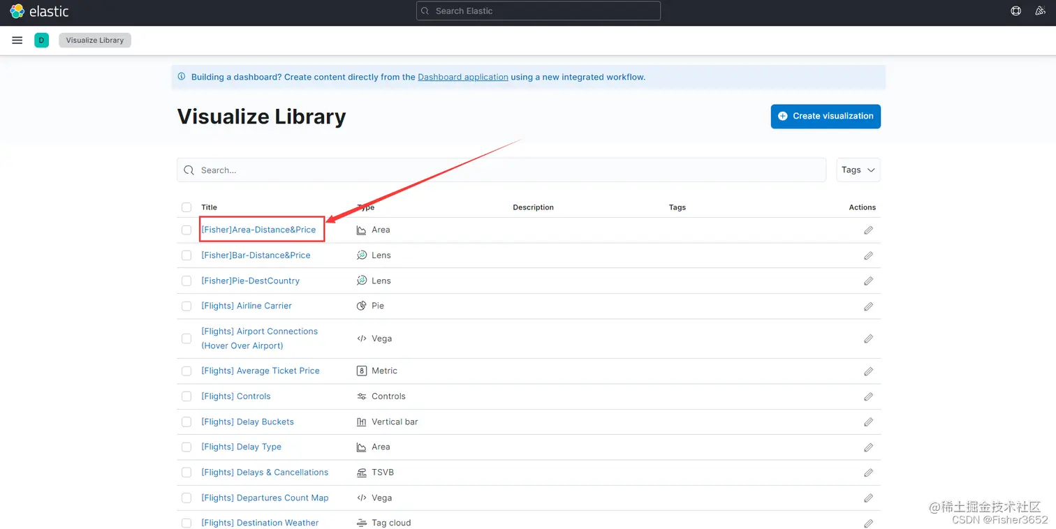Open [Flights] Departures Count Map link
Screen dimensions: 1056x529
point(265,498)
